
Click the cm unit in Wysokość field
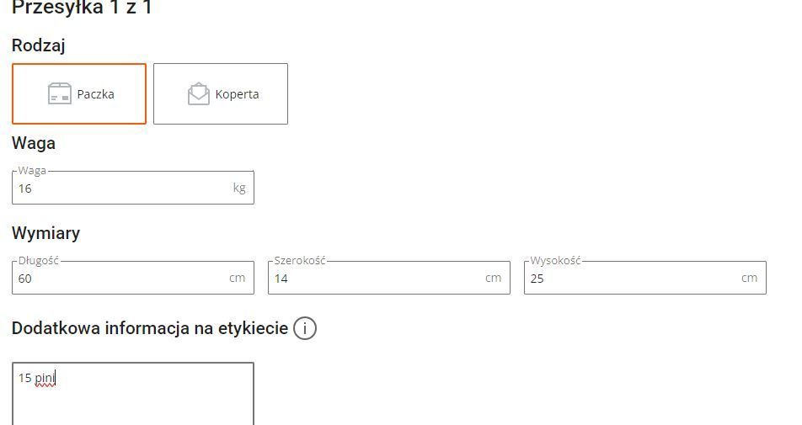[749, 278]
